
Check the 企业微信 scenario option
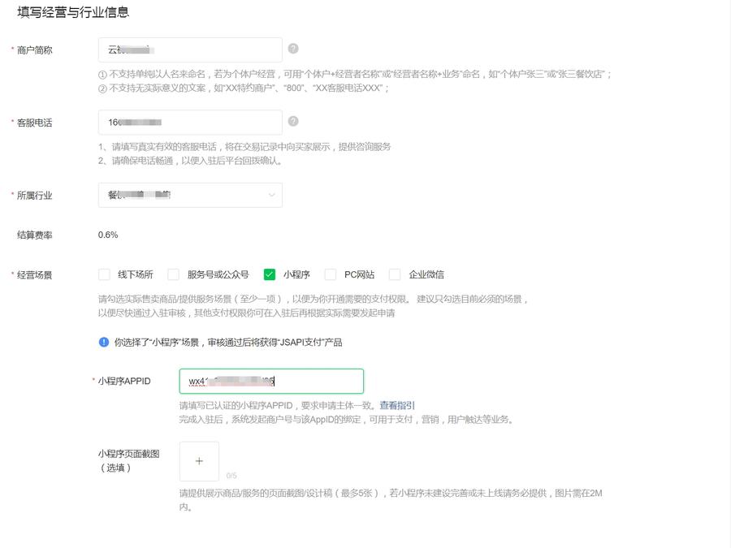396,274
